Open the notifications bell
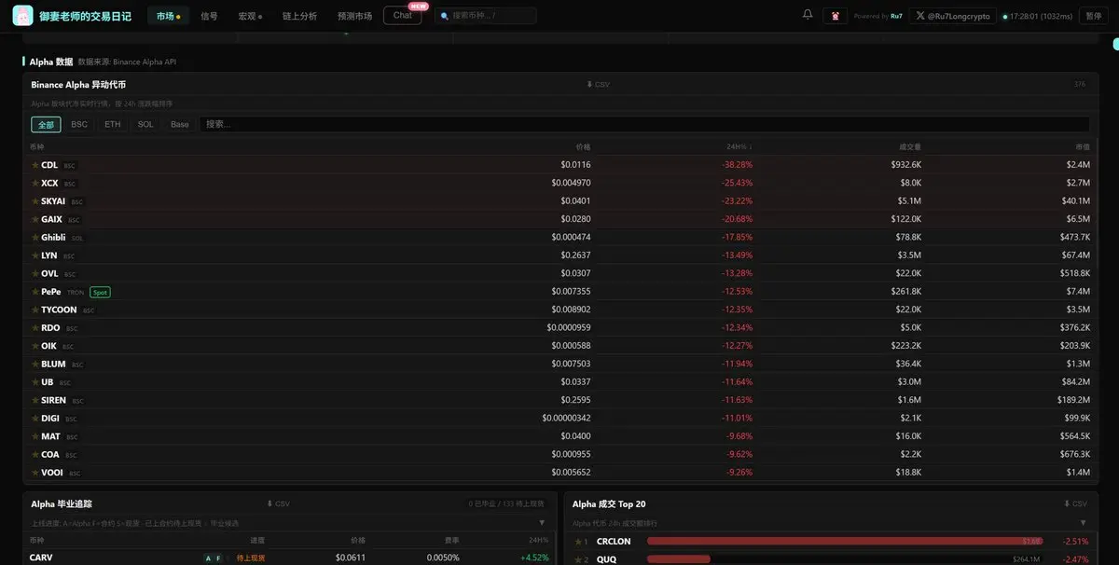This screenshot has width=1119, height=565. (808, 15)
